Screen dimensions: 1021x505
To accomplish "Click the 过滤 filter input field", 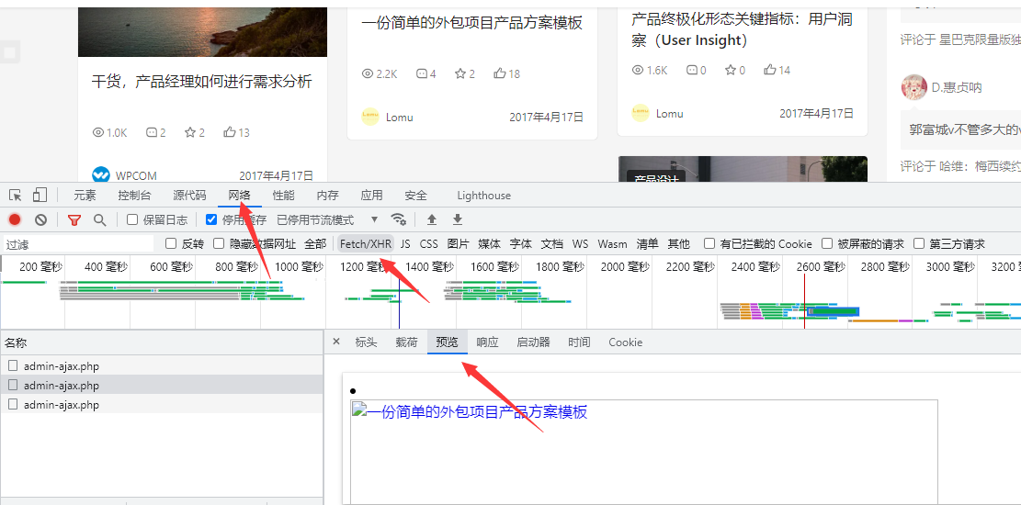I will (x=78, y=244).
